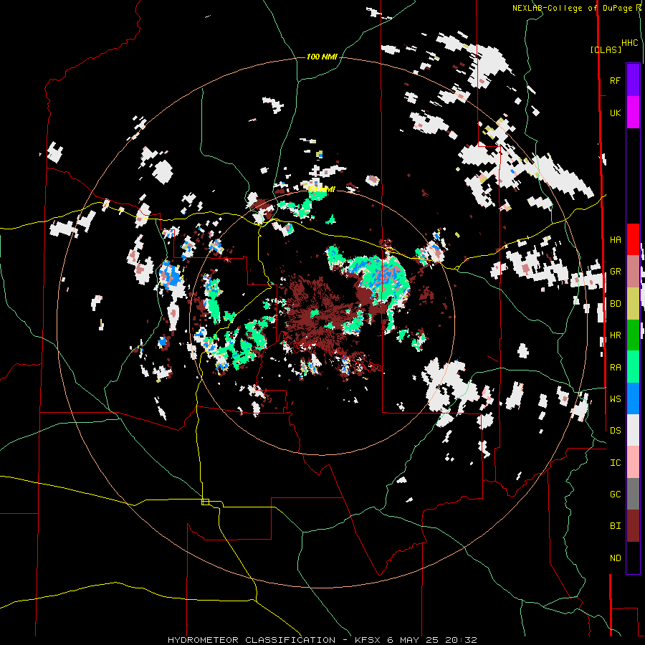Click the gray GC legend swatch

633,494
